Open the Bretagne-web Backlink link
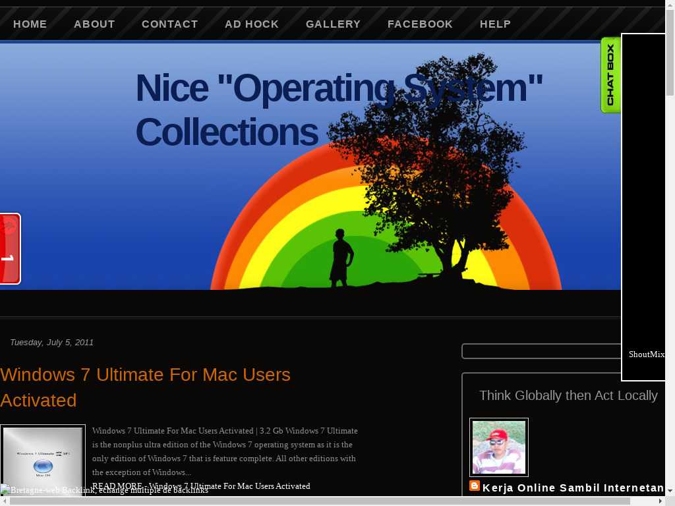This screenshot has width=675, height=506. coord(104,490)
